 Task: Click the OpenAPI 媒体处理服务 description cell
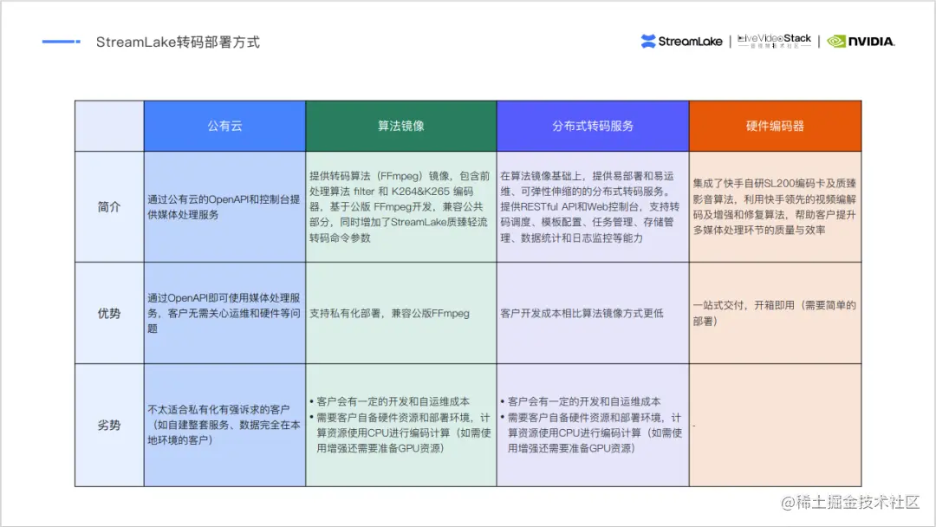[224, 206]
